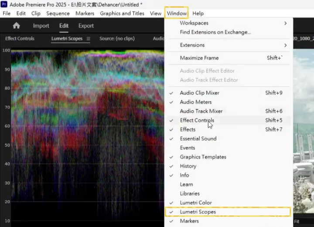Select Maximize Frame menu item
Image resolution: width=314 pixels, height=227 pixels.
pyautogui.click(x=199, y=58)
